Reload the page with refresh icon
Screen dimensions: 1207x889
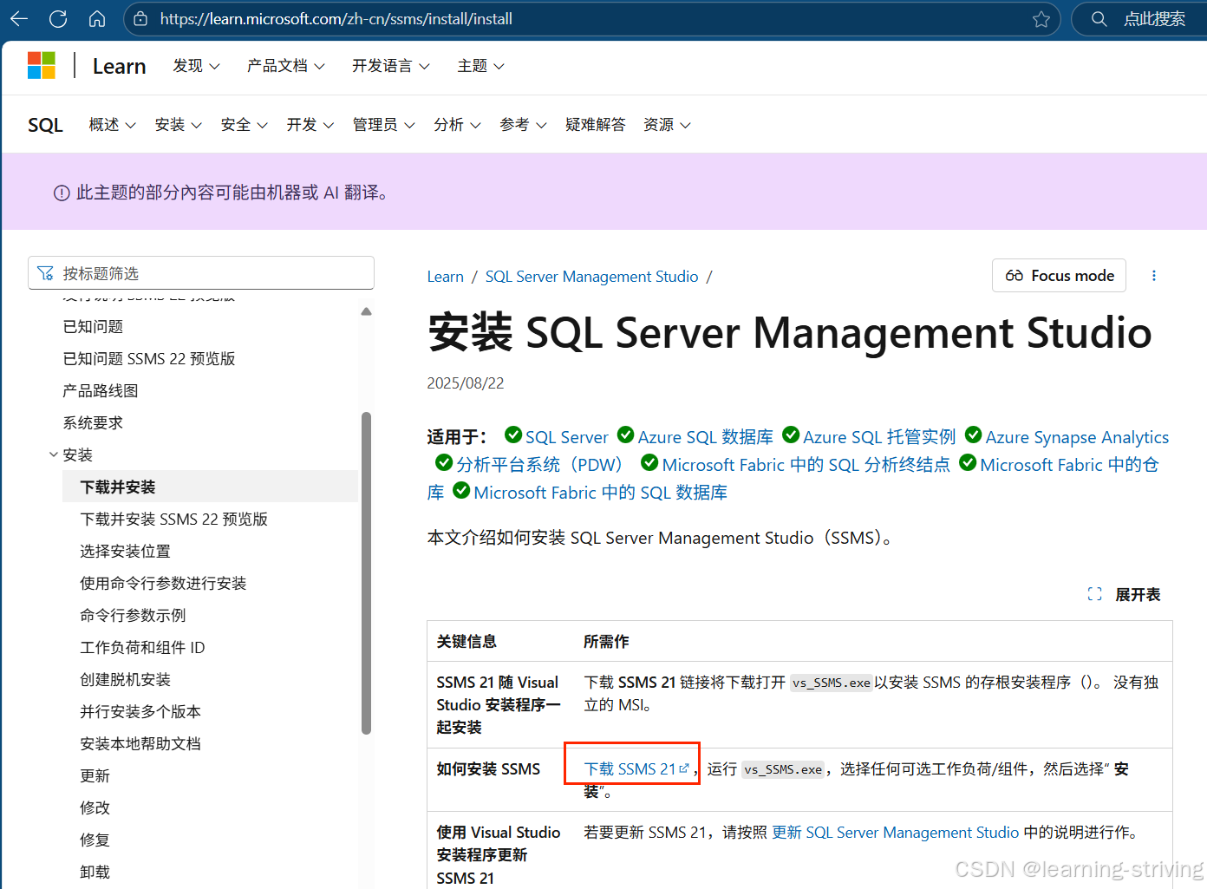coord(58,18)
